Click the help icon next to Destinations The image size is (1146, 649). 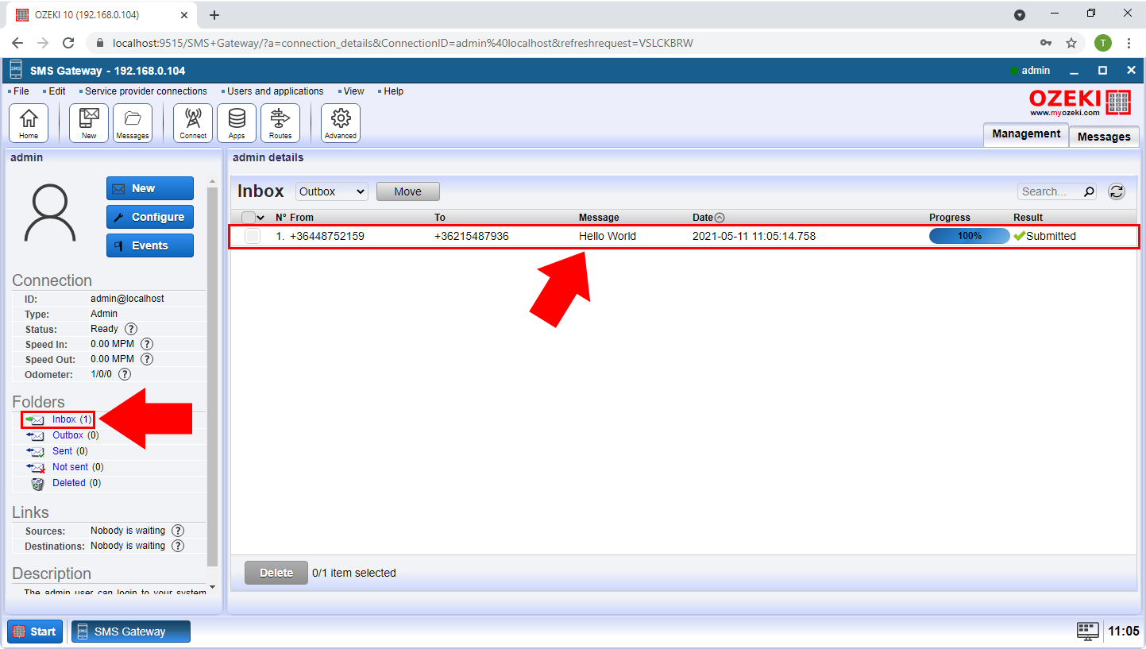(x=178, y=546)
